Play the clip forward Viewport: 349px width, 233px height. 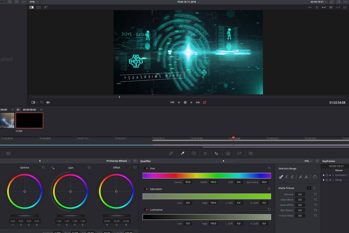[191, 102]
